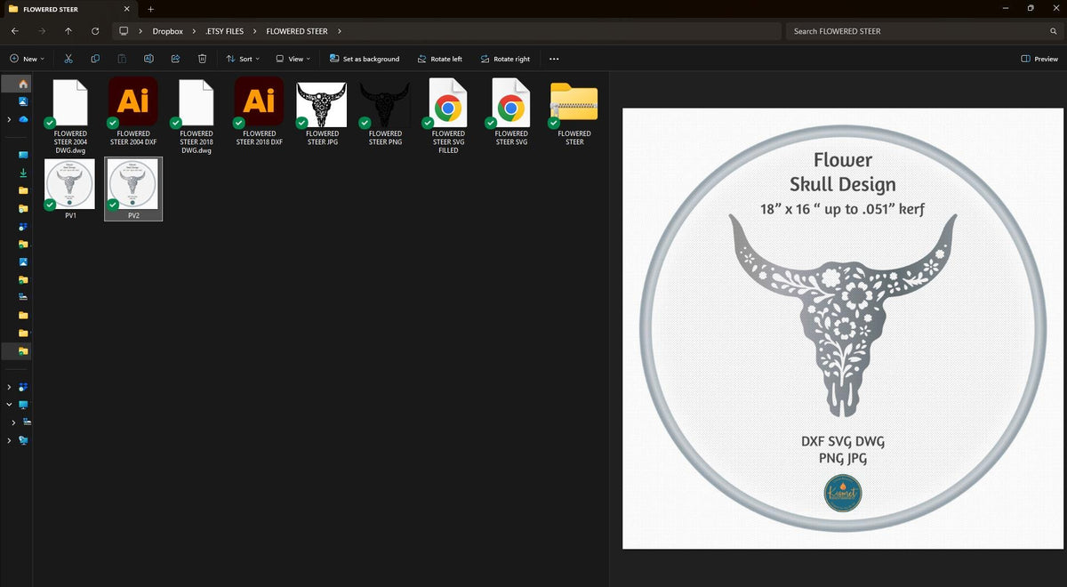Image resolution: width=1067 pixels, height=587 pixels.
Task: Open Downloads shortcut in navigation pane
Action: point(23,173)
